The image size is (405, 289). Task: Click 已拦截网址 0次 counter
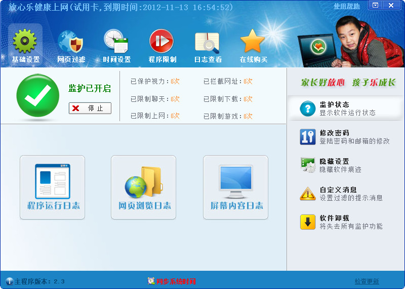tap(228, 82)
